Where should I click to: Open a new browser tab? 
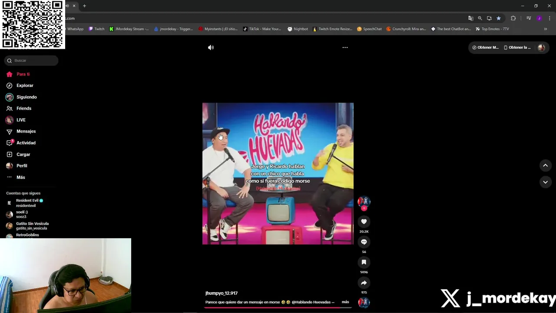coord(84,6)
